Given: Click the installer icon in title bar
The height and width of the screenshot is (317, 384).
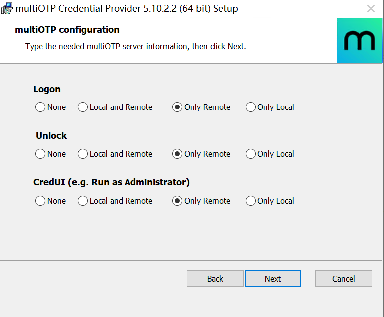Looking at the screenshot, I should [6, 9].
